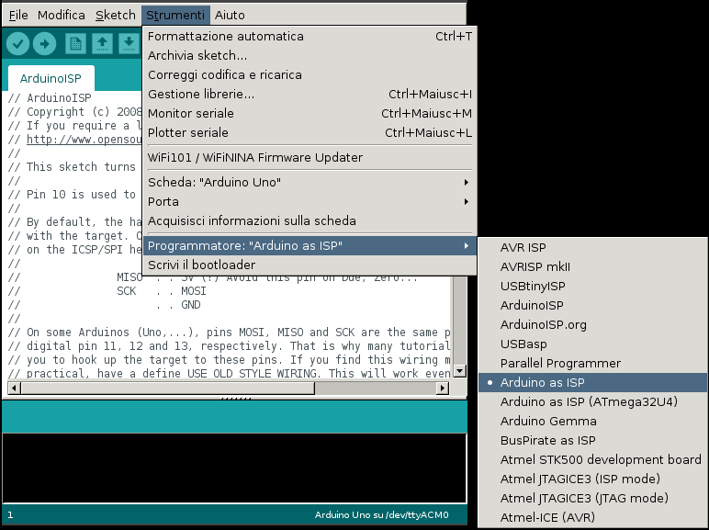709x530 pixels.
Task: Select BusPirate as ISP programmer
Action: (592, 441)
